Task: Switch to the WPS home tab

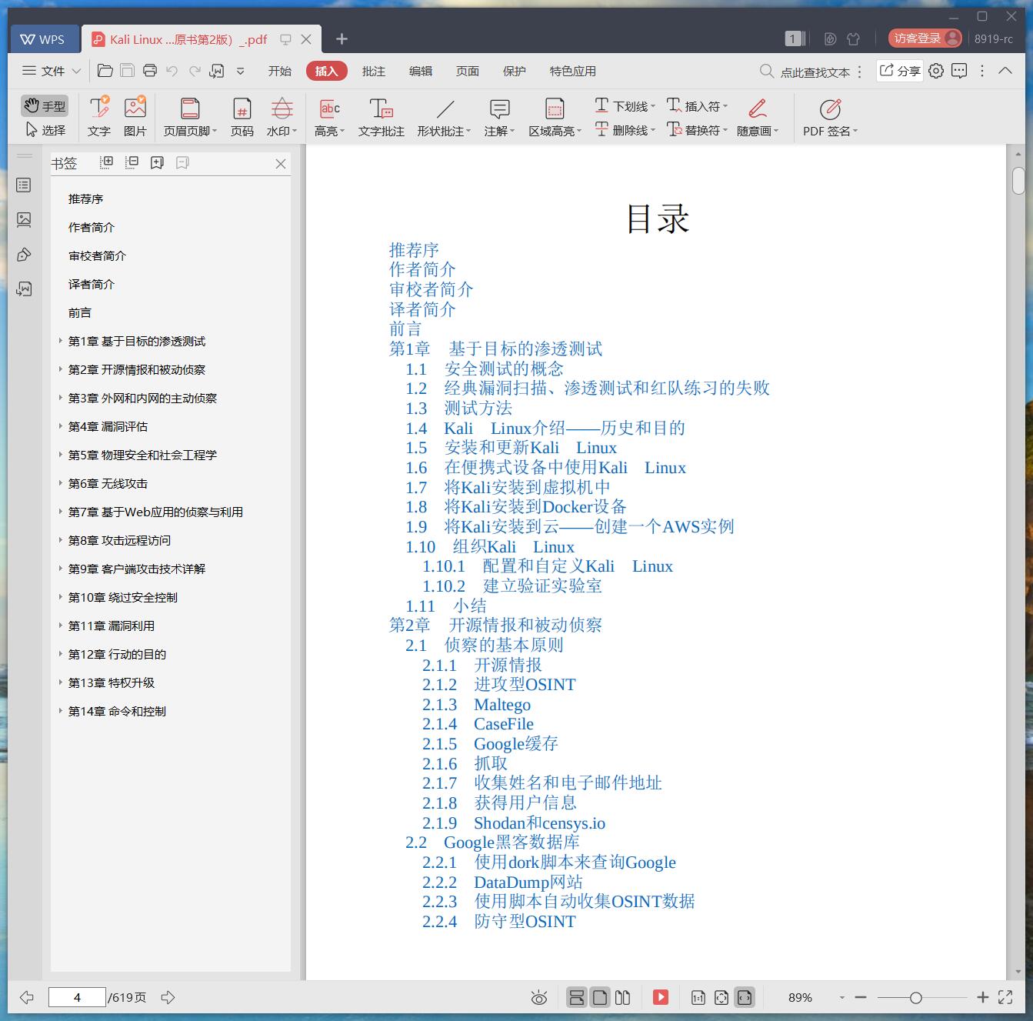Action: pos(43,39)
